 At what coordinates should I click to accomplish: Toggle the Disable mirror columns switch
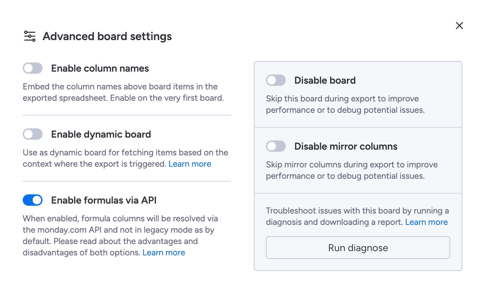[x=276, y=146]
